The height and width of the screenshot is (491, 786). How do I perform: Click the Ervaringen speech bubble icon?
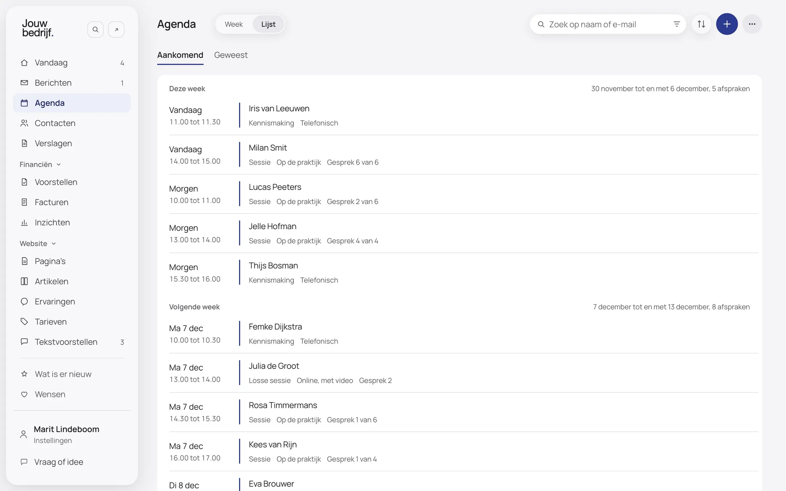coord(24,302)
